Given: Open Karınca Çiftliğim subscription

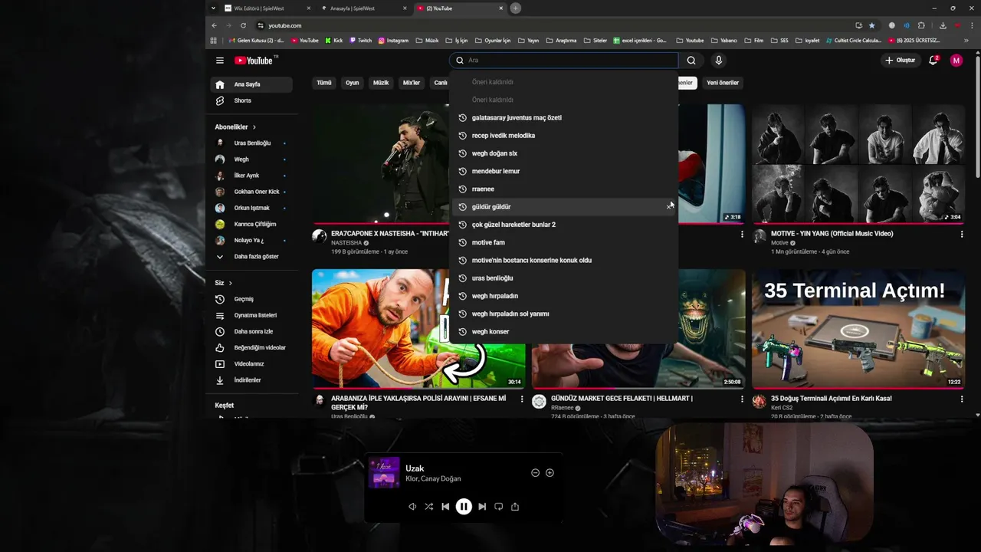Looking at the screenshot, I should point(251,224).
